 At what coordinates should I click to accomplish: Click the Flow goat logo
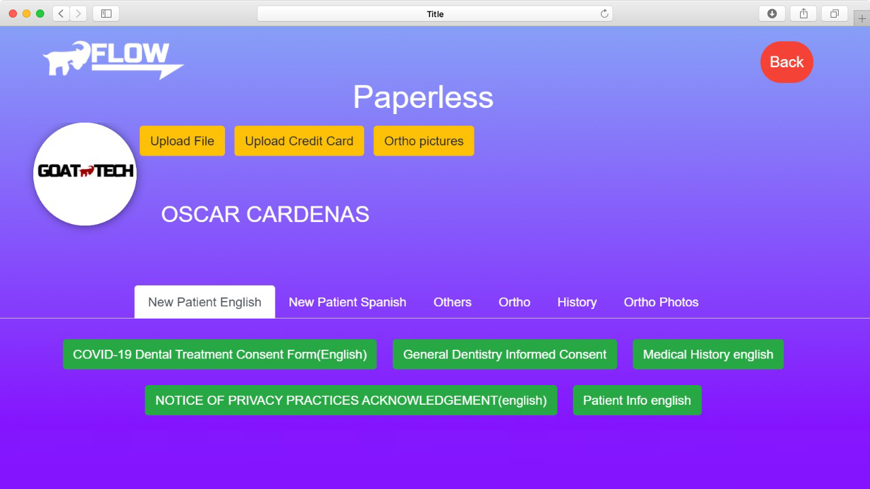pos(113,60)
